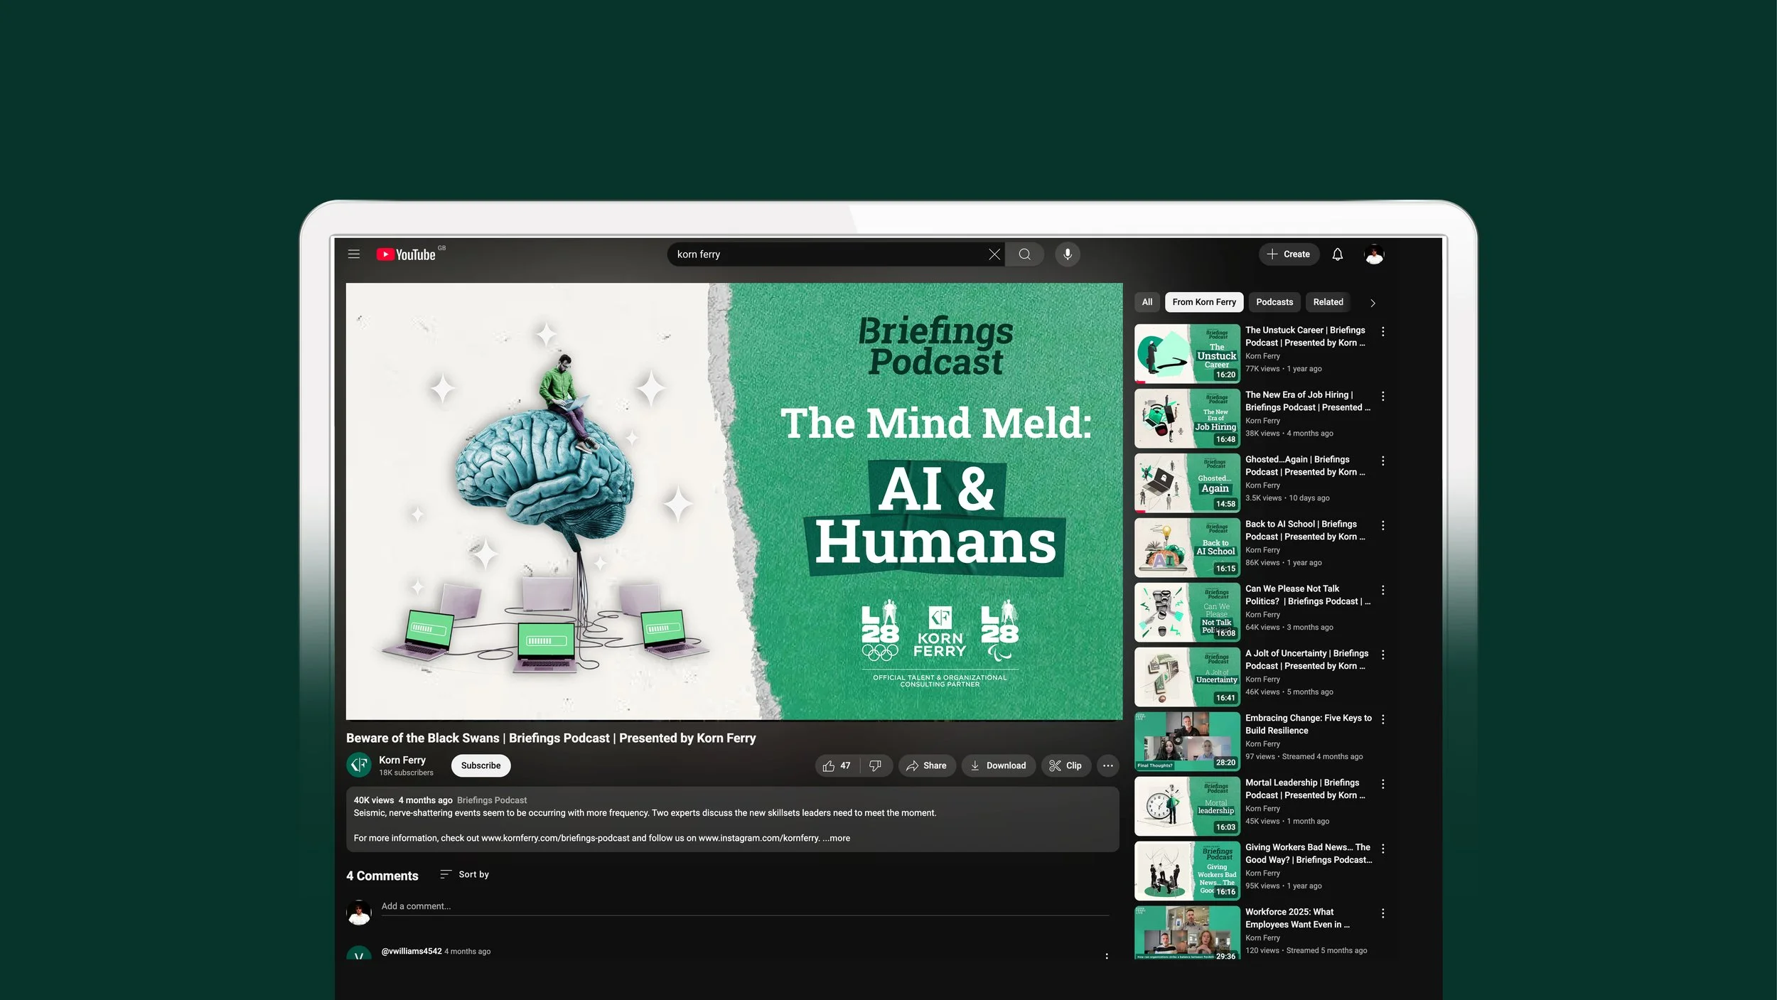Open account avatar menu
This screenshot has width=1777, height=1000.
click(x=1373, y=254)
